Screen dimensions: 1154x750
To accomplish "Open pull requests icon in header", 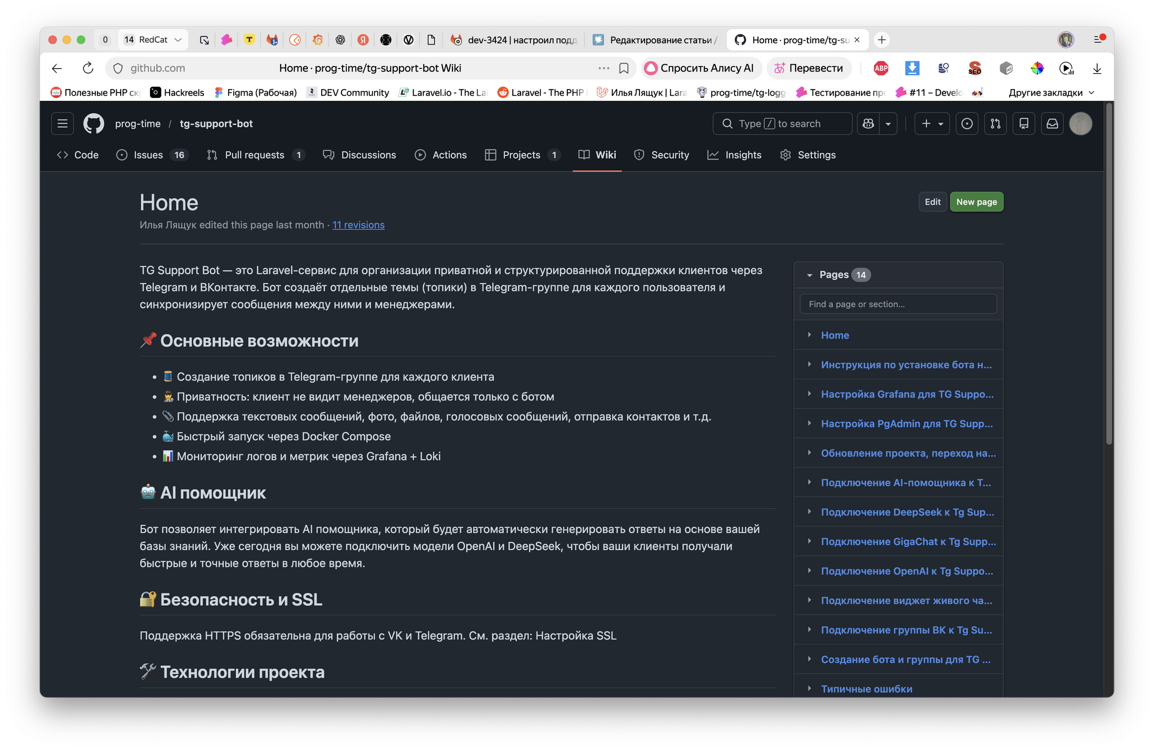I will tap(996, 124).
